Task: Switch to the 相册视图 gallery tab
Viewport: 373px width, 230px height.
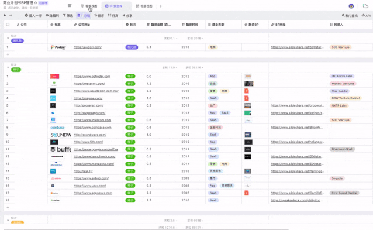Action: point(144,6)
